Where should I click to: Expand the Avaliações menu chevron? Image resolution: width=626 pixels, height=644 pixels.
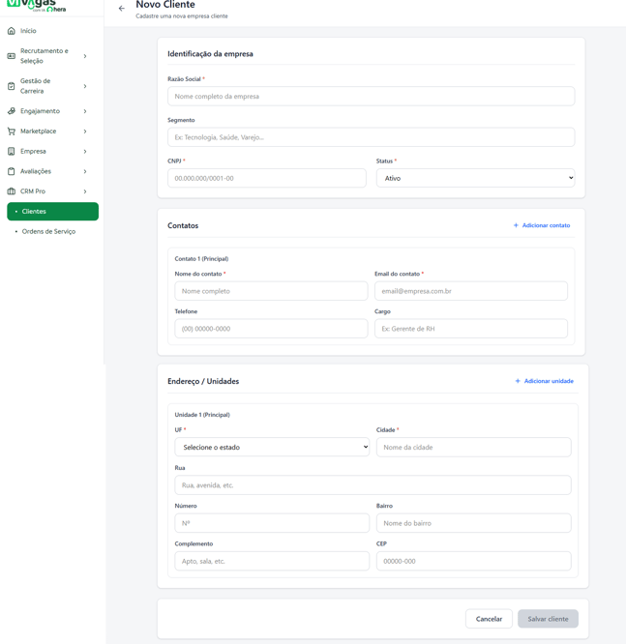(85, 171)
